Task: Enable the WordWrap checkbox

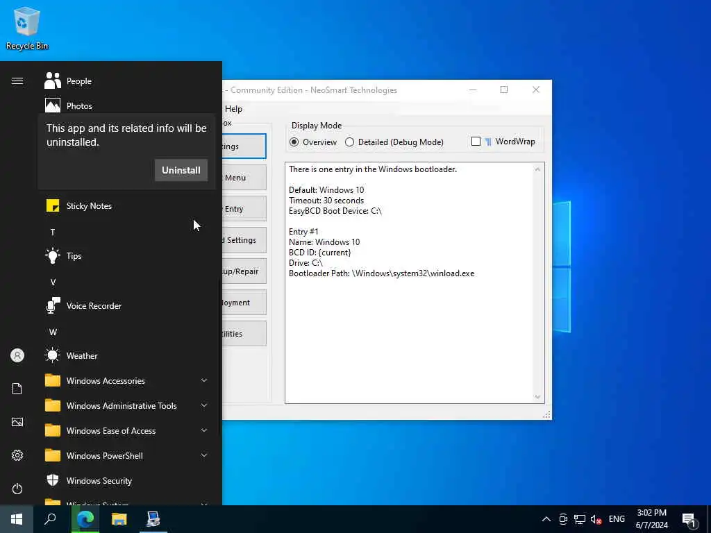Action: pyautogui.click(x=476, y=142)
